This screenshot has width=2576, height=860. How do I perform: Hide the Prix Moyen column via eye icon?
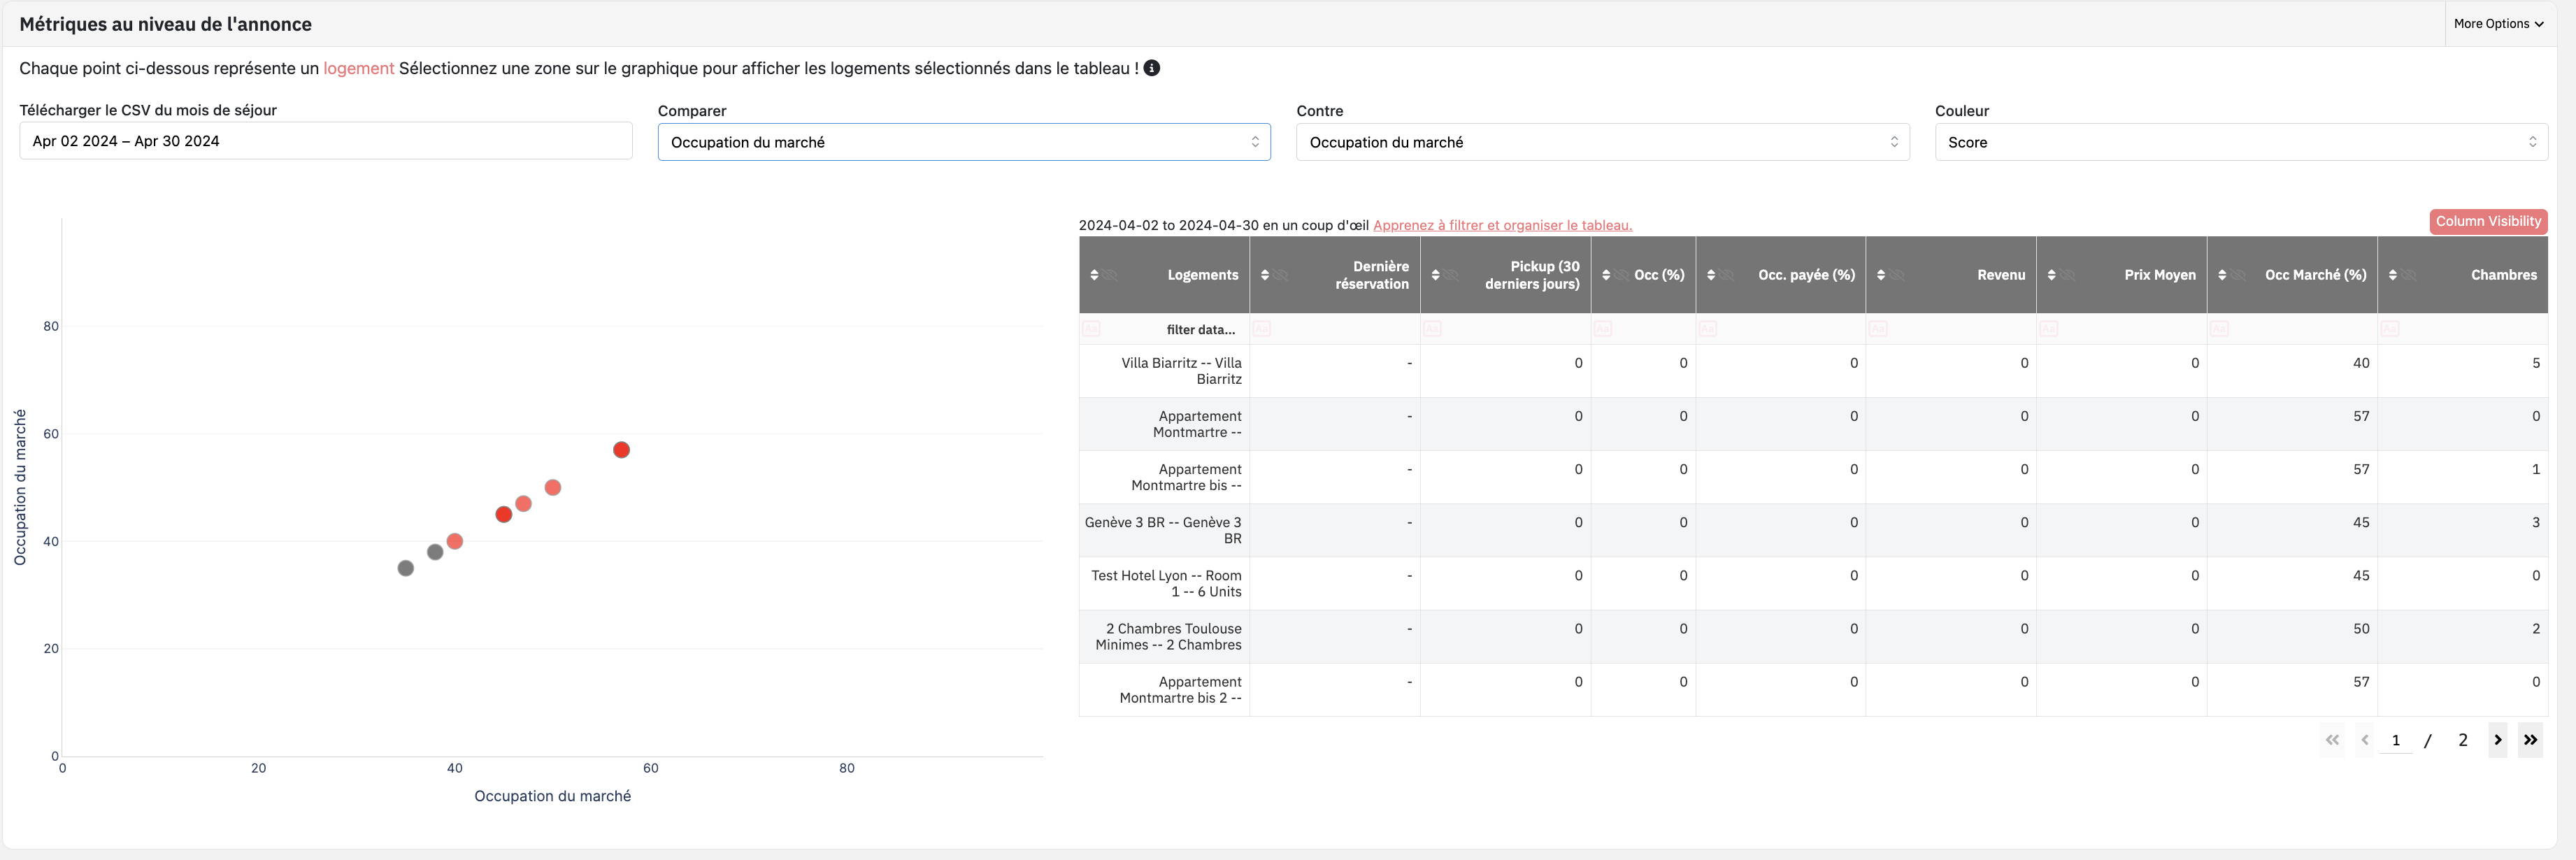pyautogui.click(x=2068, y=275)
